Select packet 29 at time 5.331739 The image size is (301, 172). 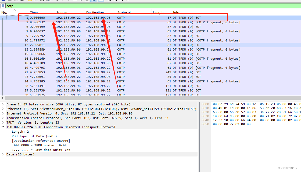point(150,90)
